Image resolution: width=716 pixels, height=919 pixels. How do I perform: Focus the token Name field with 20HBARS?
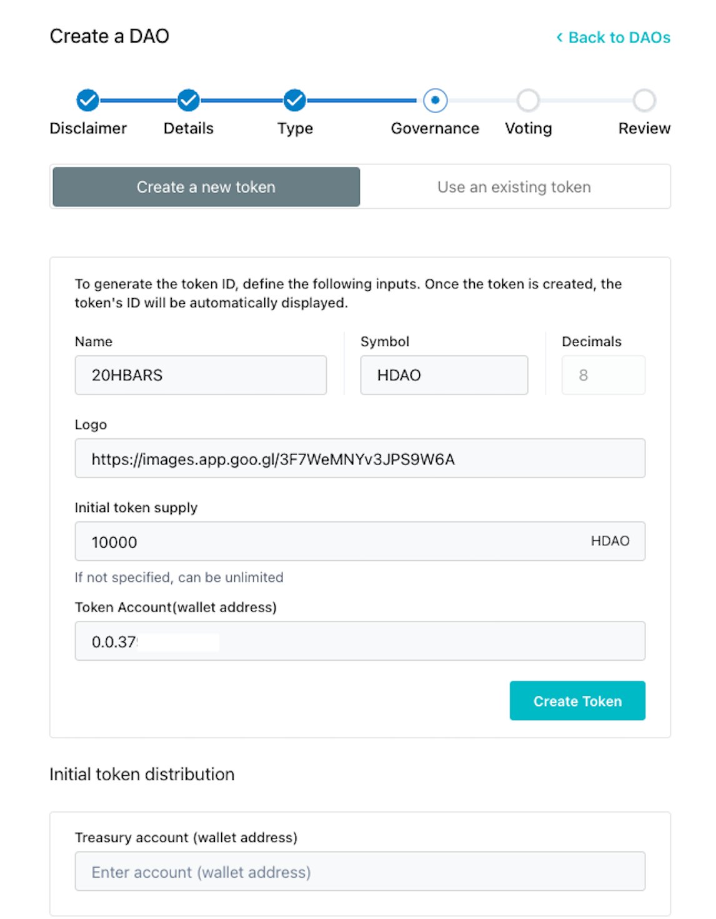(201, 375)
